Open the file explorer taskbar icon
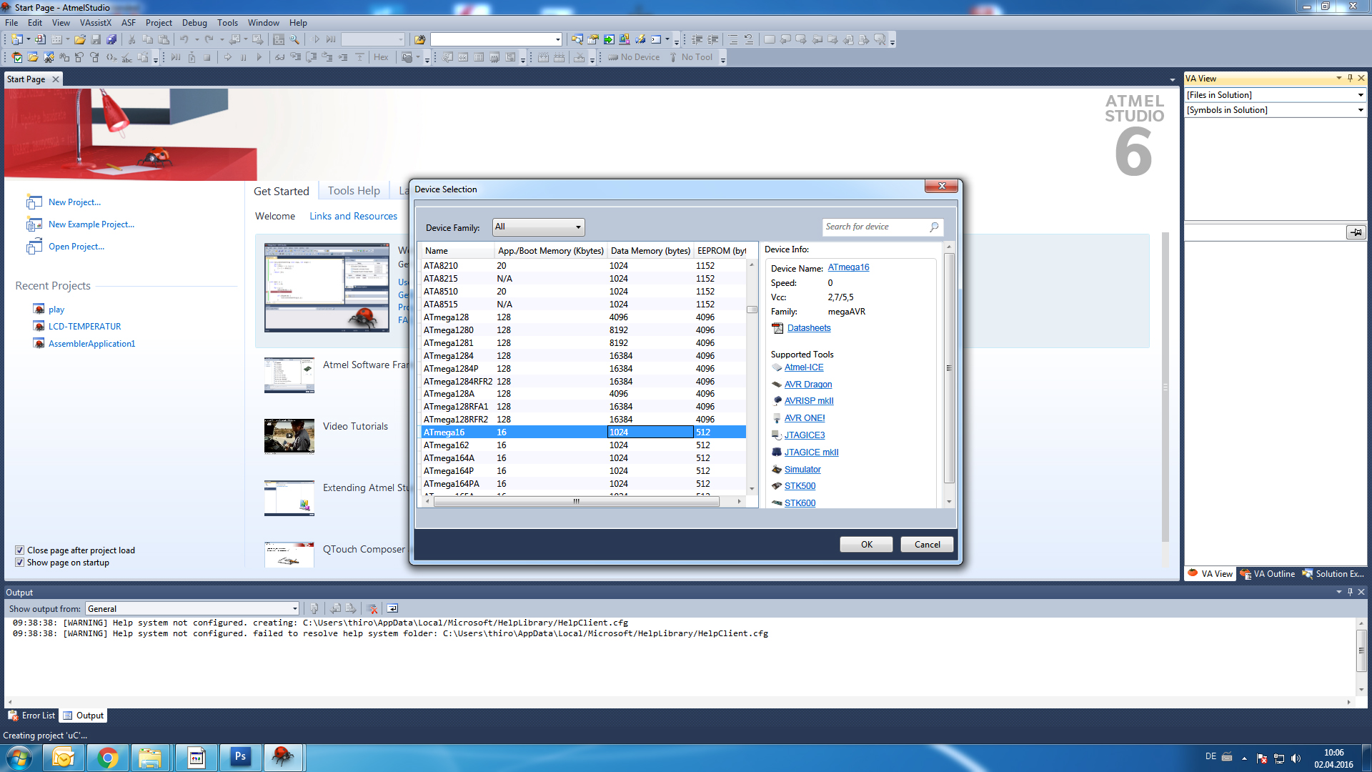Screen dimensions: 1372x772 tap(151, 758)
